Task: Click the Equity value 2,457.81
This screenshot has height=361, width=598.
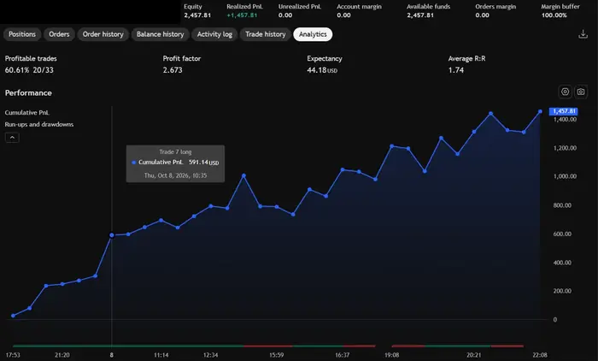Action: point(197,15)
